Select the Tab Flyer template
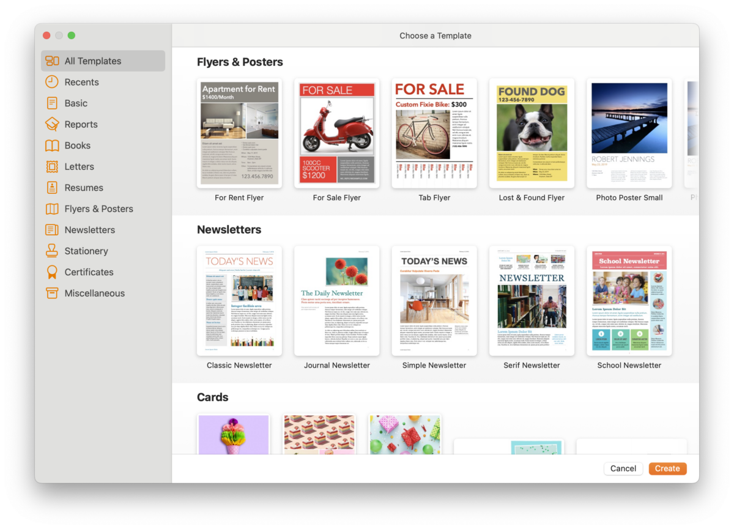This screenshot has height=529, width=734. point(434,132)
